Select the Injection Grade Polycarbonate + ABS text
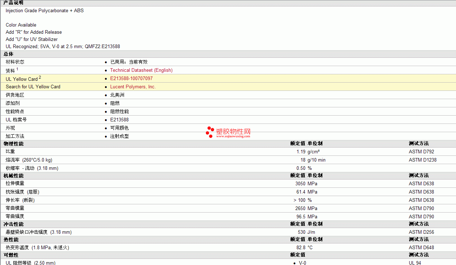This screenshot has height=265, width=456. tap(45, 11)
